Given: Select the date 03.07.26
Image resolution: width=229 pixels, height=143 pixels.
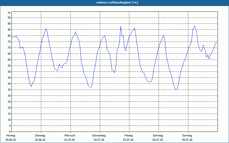Looking at the screenshot, I should [128, 140].
